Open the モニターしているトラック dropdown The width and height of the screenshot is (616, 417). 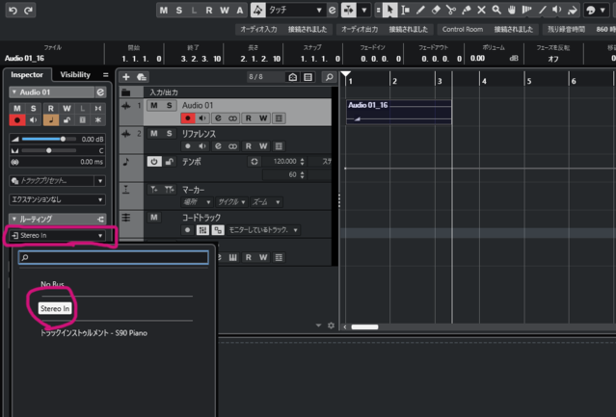(263, 230)
